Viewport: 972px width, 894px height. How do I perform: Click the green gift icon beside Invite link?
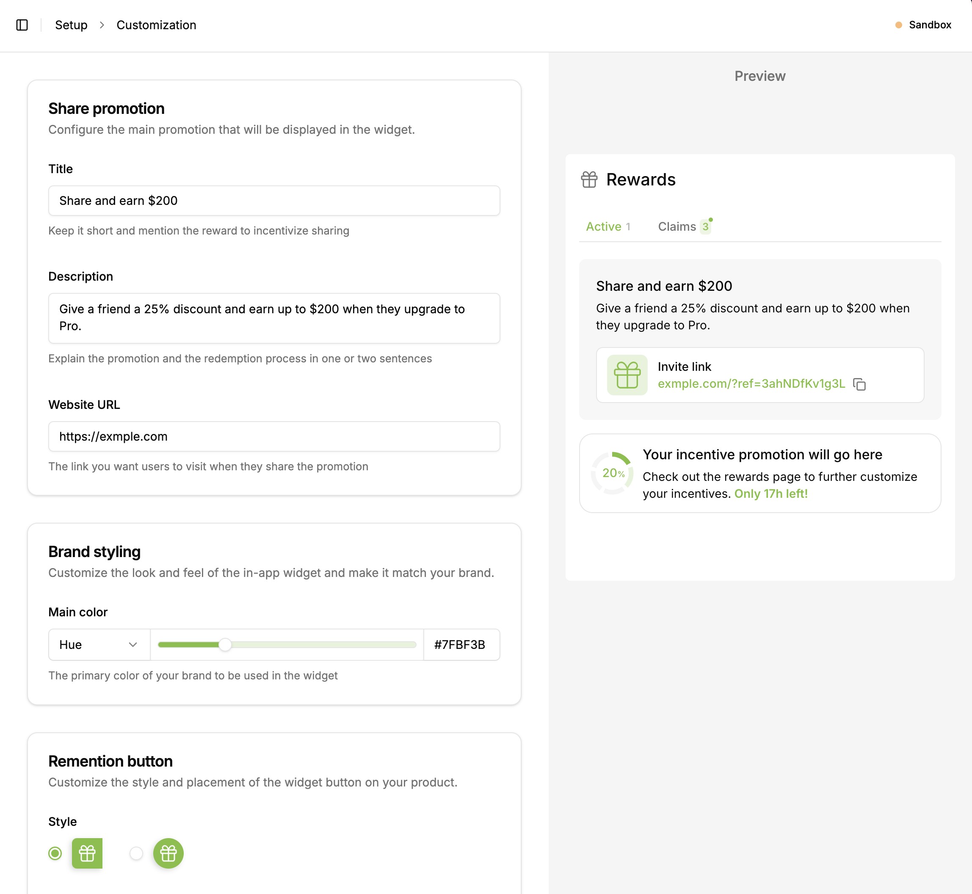pos(627,375)
